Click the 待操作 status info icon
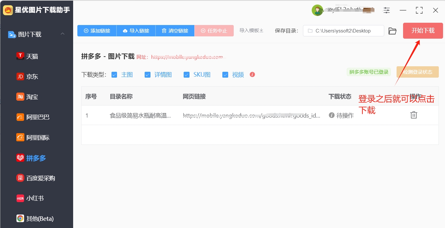 332,115
